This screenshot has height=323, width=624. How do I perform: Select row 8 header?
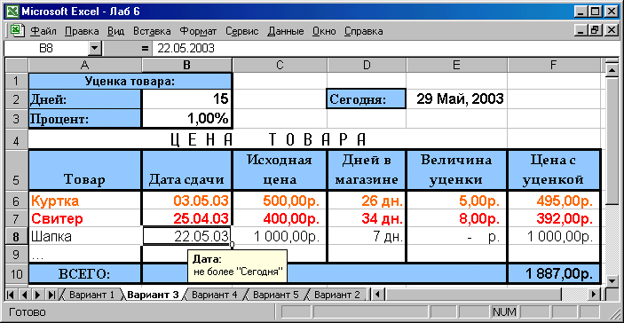(x=16, y=236)
